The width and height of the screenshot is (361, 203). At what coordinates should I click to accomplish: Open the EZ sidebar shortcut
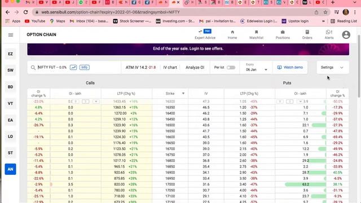click(10, 54)
